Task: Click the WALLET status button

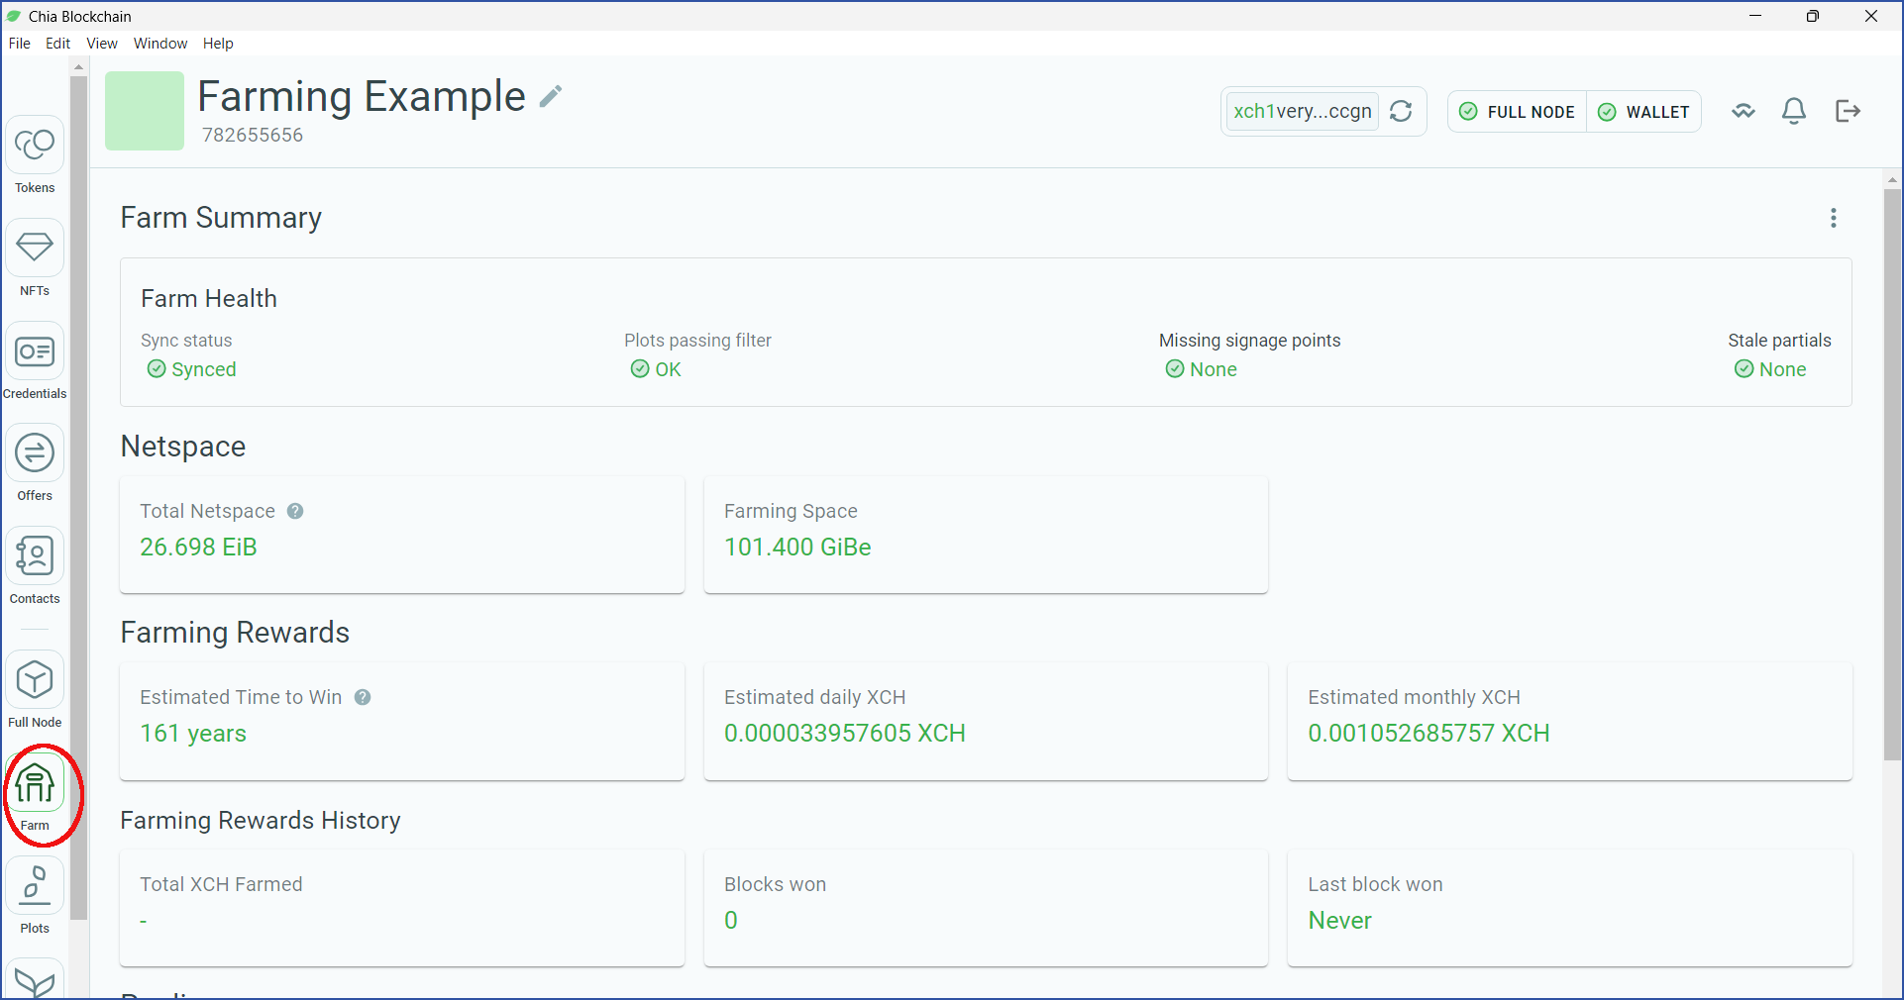Action: tap(1644, 112)
